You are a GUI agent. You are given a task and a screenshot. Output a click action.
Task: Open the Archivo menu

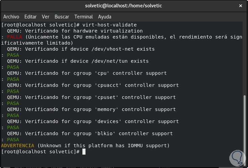(x=11, y=17)
